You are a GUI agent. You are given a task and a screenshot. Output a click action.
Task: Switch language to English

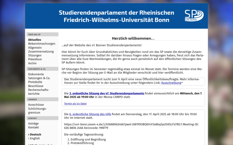[x=35, y=138]
